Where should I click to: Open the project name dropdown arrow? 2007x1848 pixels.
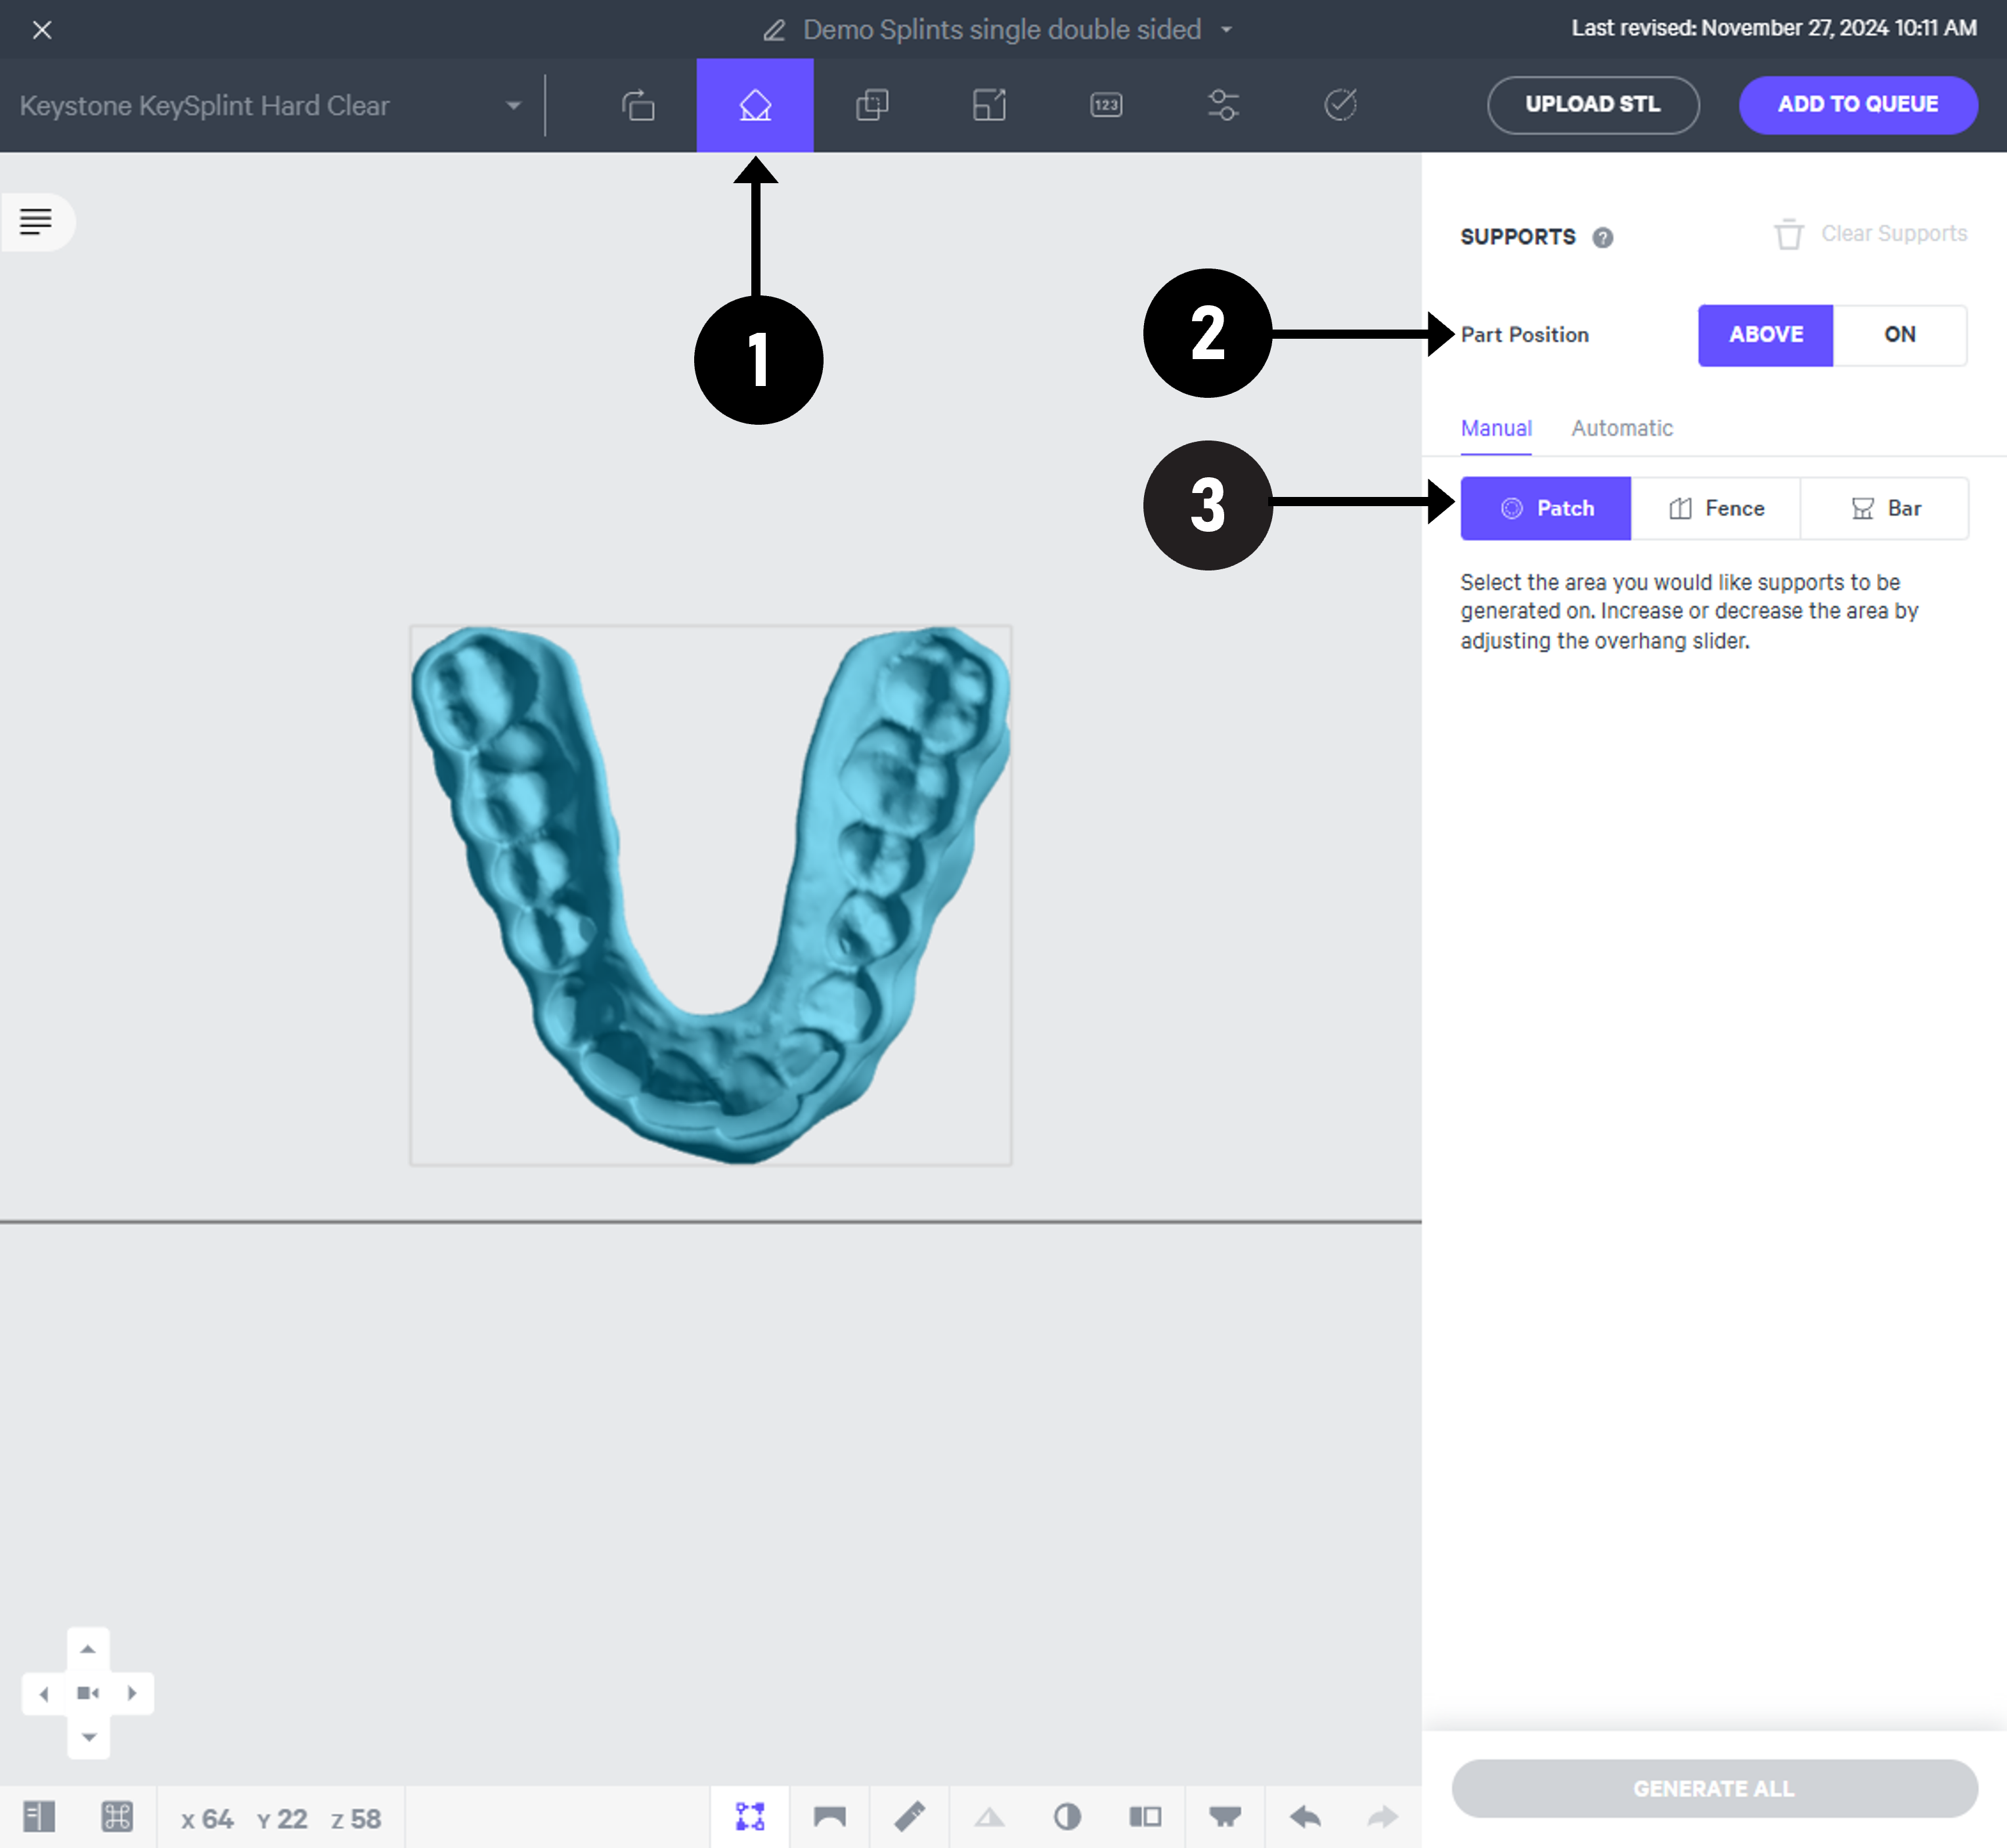1227,30
